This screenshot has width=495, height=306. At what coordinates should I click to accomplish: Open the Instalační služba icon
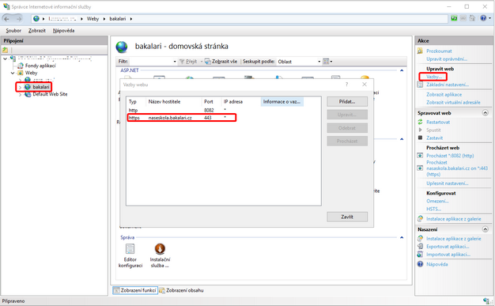[x=160, y=249]
